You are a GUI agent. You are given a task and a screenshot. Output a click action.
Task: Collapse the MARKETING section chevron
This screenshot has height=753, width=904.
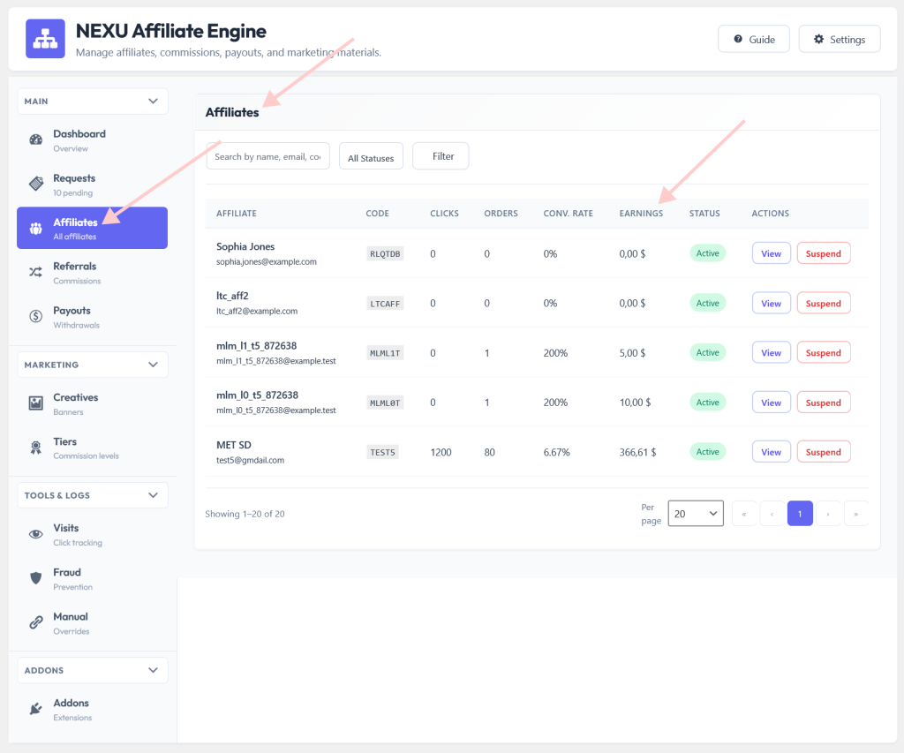(153, 365)
